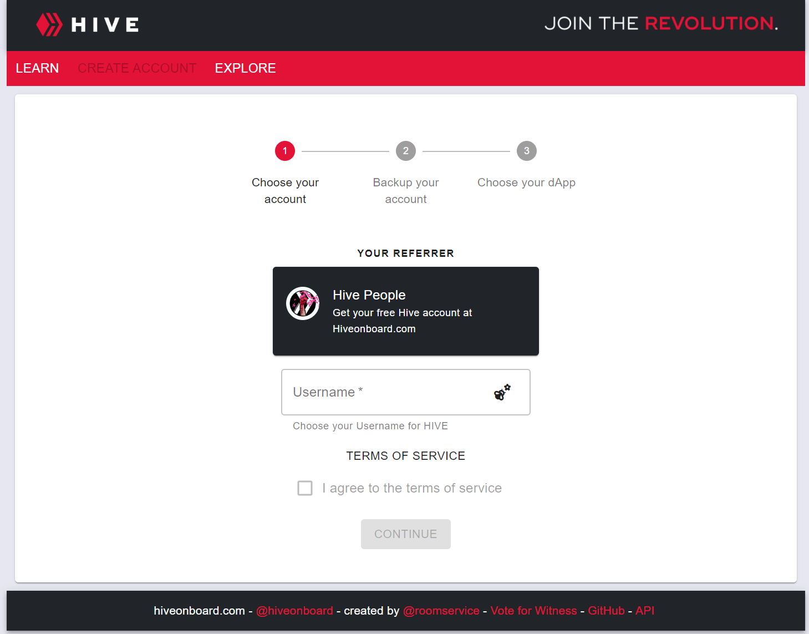Click the Hive logo in the header
Screen dimensions: 809x634
click(88, 24)
